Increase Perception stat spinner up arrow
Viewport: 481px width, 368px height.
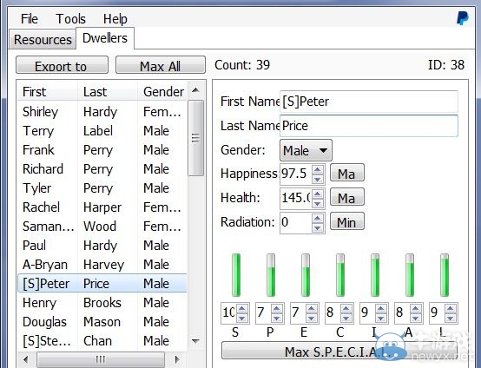(277, 308)
